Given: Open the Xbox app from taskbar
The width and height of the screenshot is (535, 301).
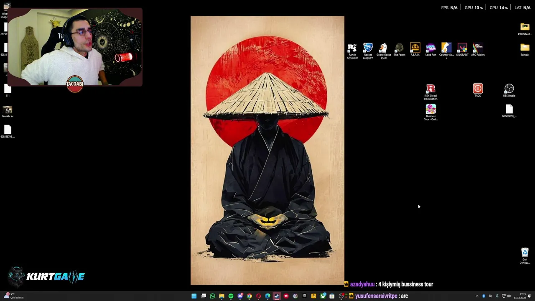Looking at the screenshot, I should [323, 296].
